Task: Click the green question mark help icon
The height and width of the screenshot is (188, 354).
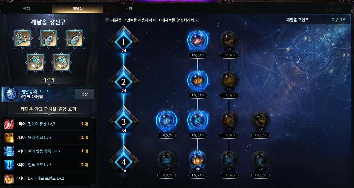Action: (x=107, y=20)
